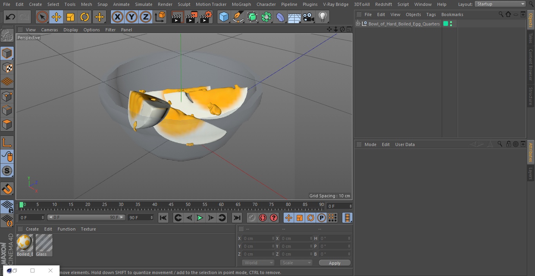Open Edit Render Settings

click(206, 17)
